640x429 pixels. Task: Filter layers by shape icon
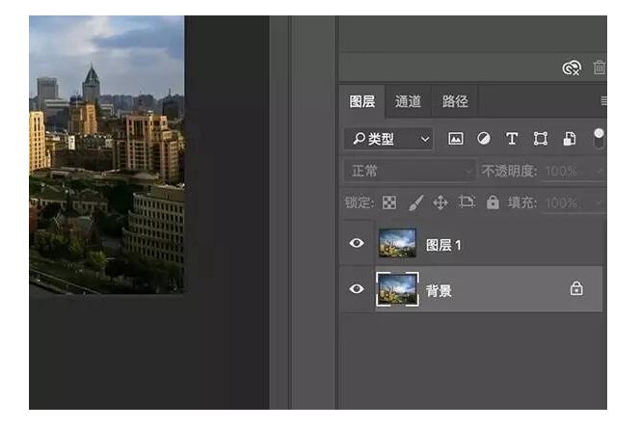tap(541, 139)
